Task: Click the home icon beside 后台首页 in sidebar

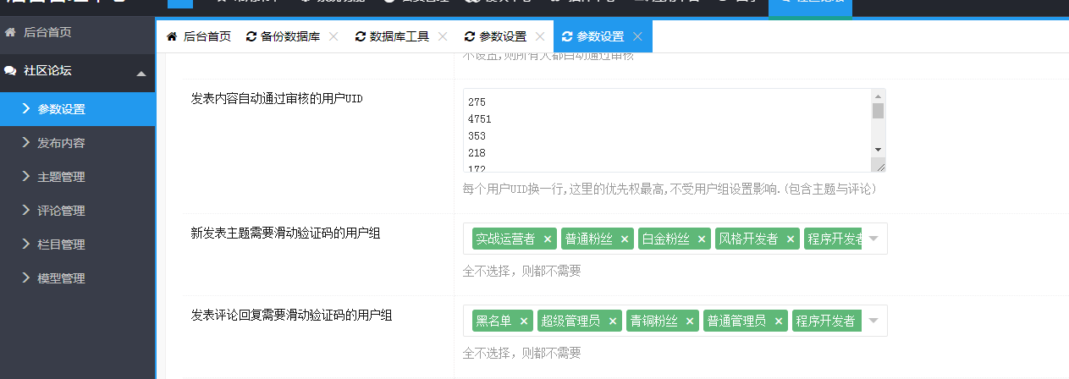Action: point(11,33)
